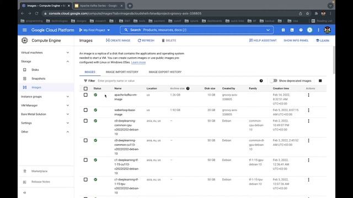The width and height of the screenshot is (353, 198).
Task: Click Show Info Panel
Action: pos(296,40)
